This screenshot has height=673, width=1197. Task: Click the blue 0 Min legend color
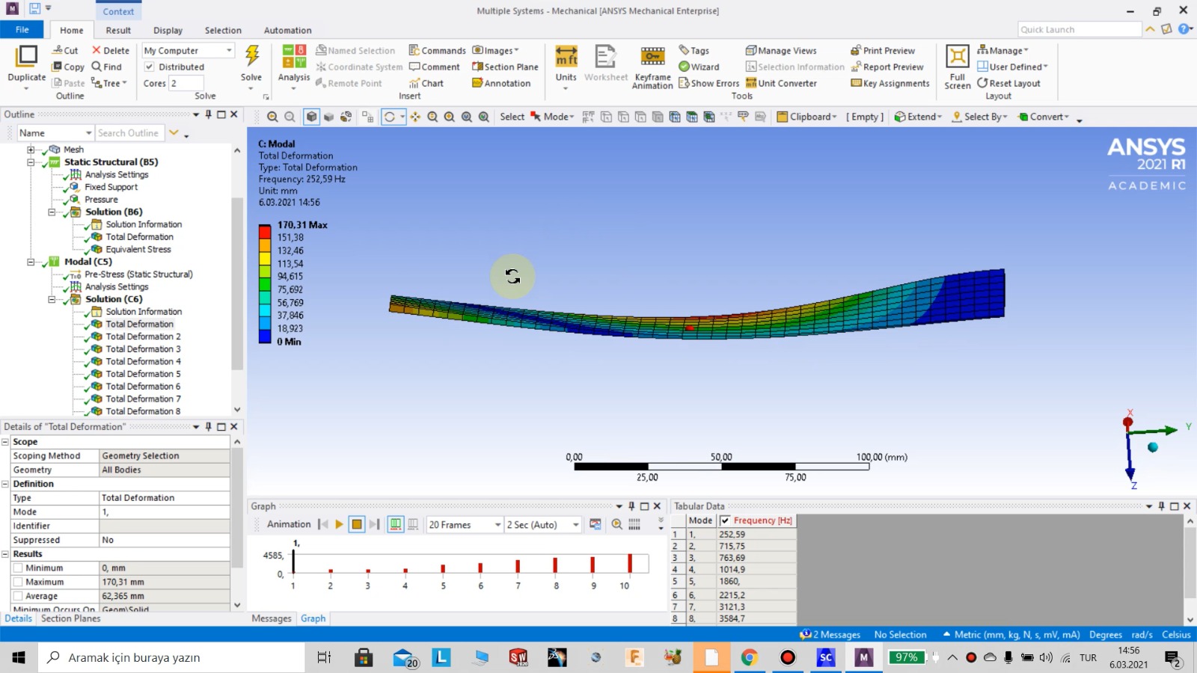(265, 336)
